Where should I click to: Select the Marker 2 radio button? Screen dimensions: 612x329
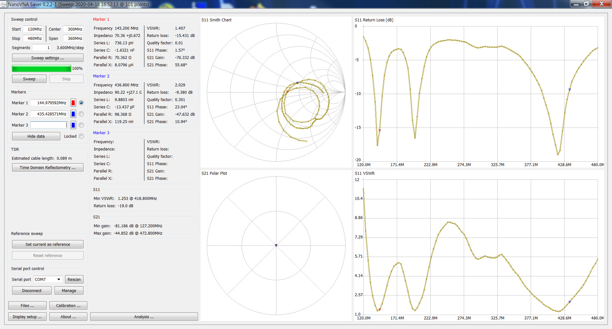click(x=81, y=114)
